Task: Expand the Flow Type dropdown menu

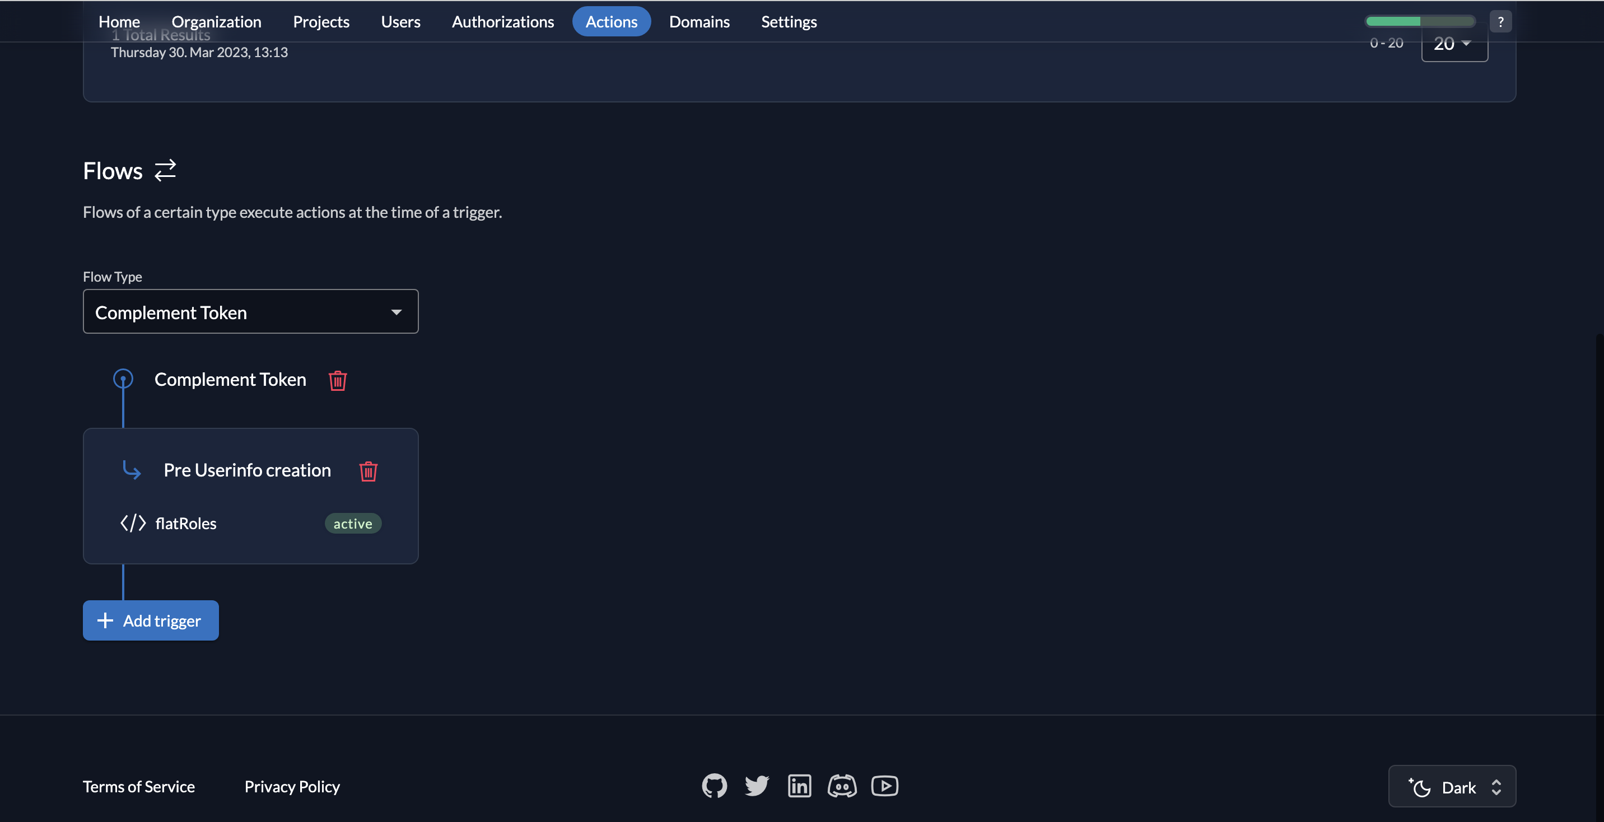Action: point(250,311)
